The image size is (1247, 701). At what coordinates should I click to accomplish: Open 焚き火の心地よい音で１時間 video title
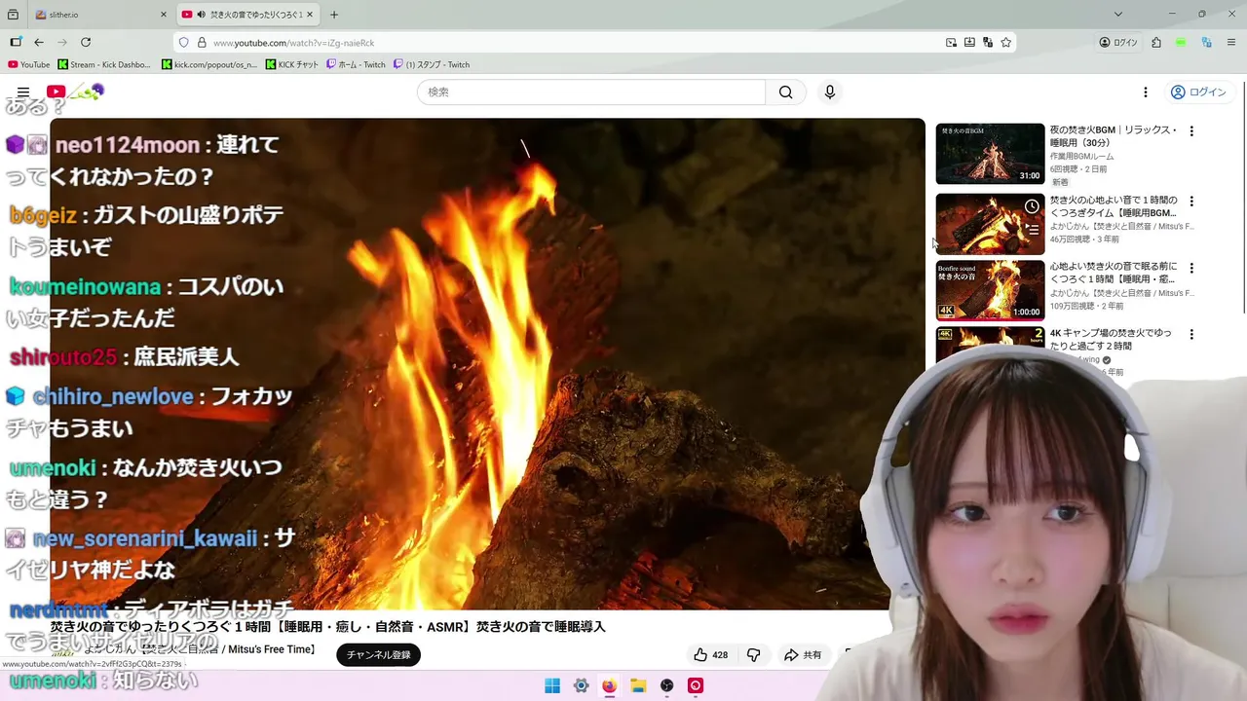coord(1114,206)
